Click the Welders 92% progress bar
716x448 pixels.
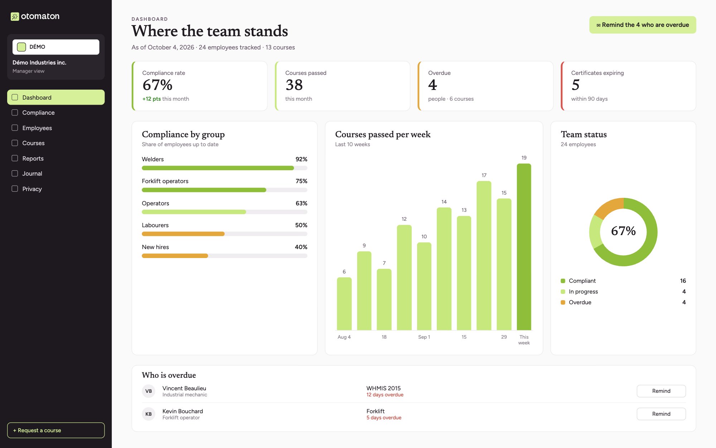point(224,168)
